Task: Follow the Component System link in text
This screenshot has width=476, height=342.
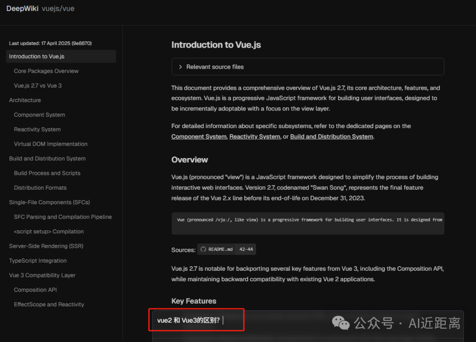Action: tap(199, 136)
